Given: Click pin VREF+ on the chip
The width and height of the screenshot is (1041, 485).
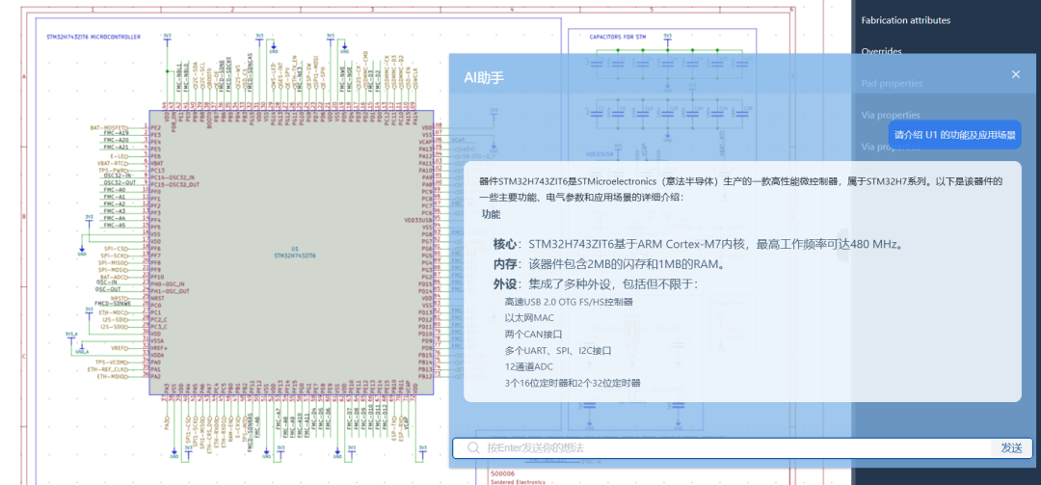Looking at the screenshot, I should [x=159, y=348].
